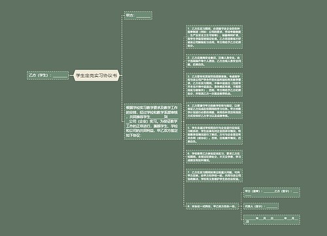The width and height of the screenshot is (327, 236).
Task: Select the 甲方 node
Action: [138, 16]
